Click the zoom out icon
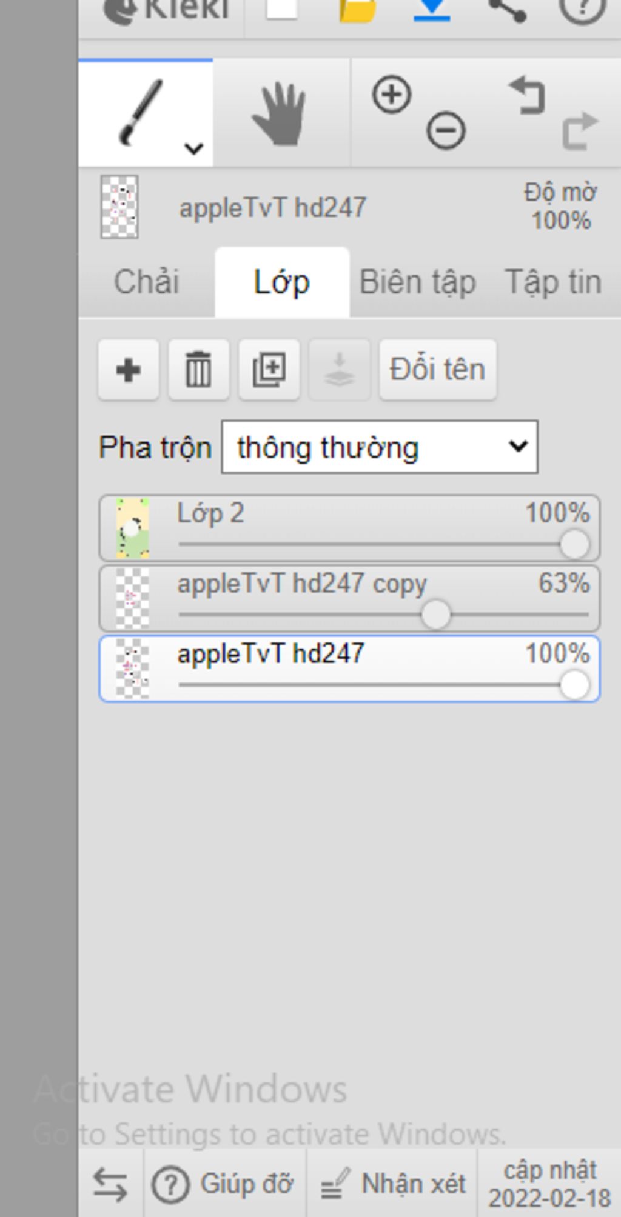621x1217 pixels. point(446,130)
